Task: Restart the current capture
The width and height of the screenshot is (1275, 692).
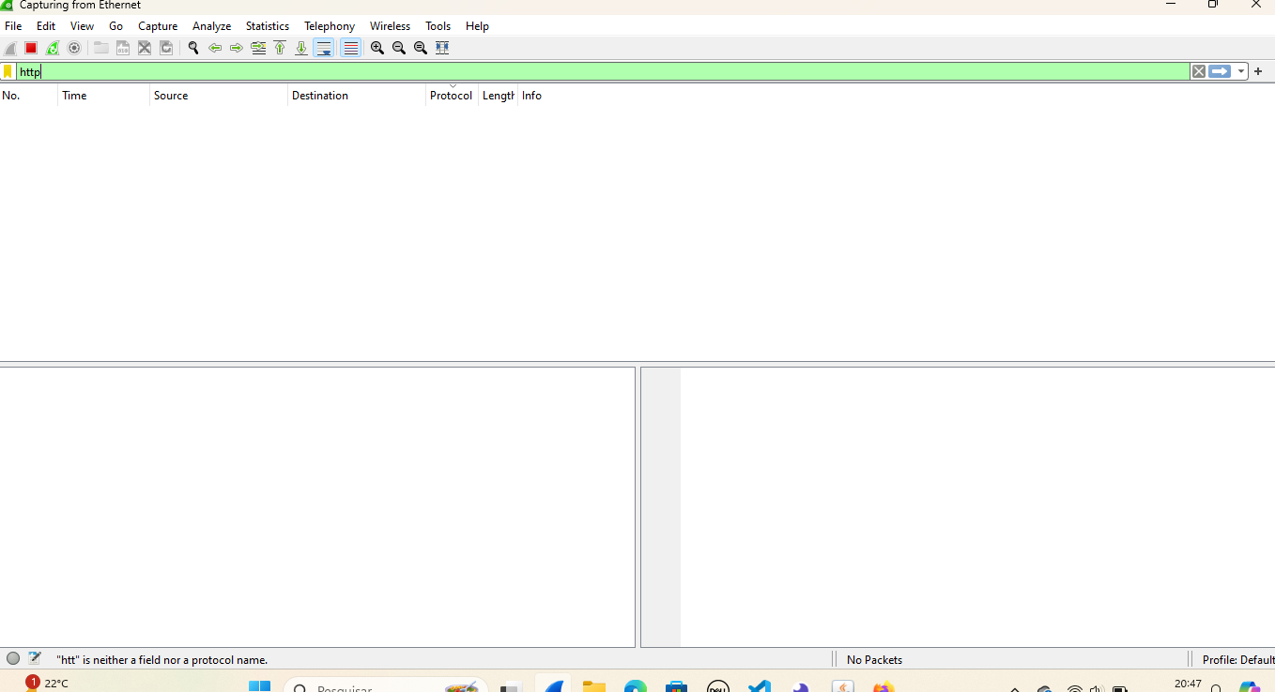Action: (x=53, y=48)
